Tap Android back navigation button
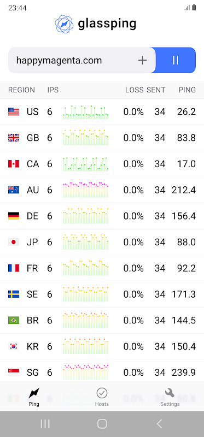 click(159, 424)
